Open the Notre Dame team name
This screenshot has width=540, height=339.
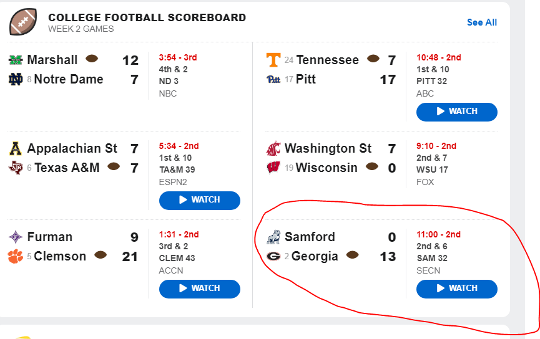click(x=69, y=79)
